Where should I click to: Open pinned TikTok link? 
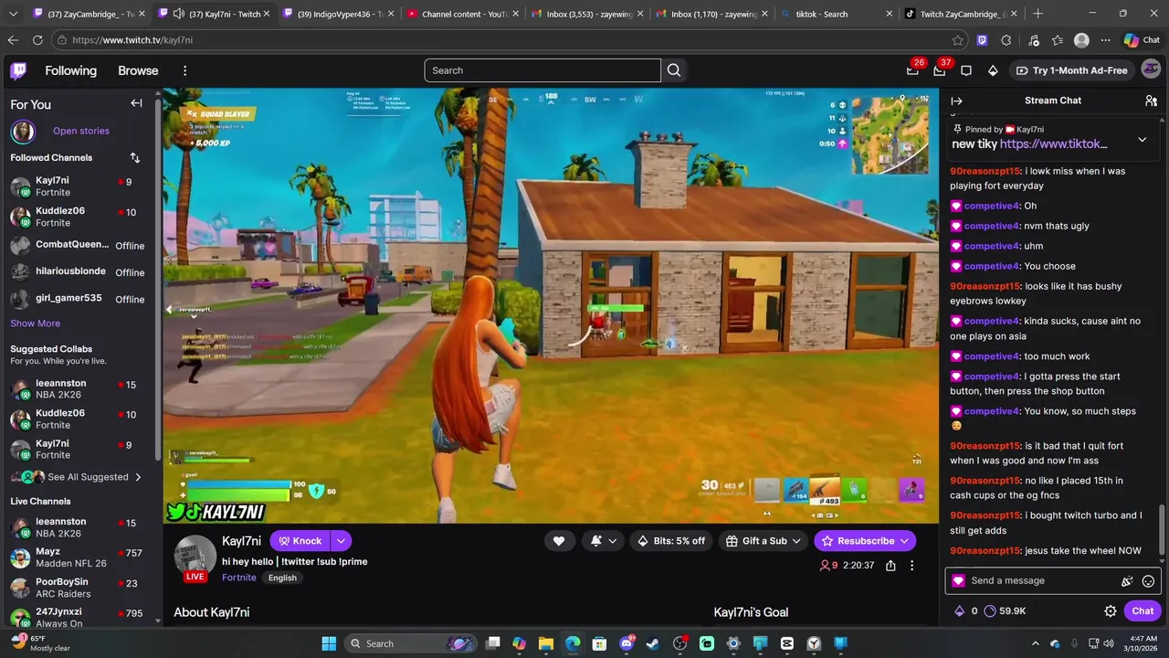(1054, 143)
